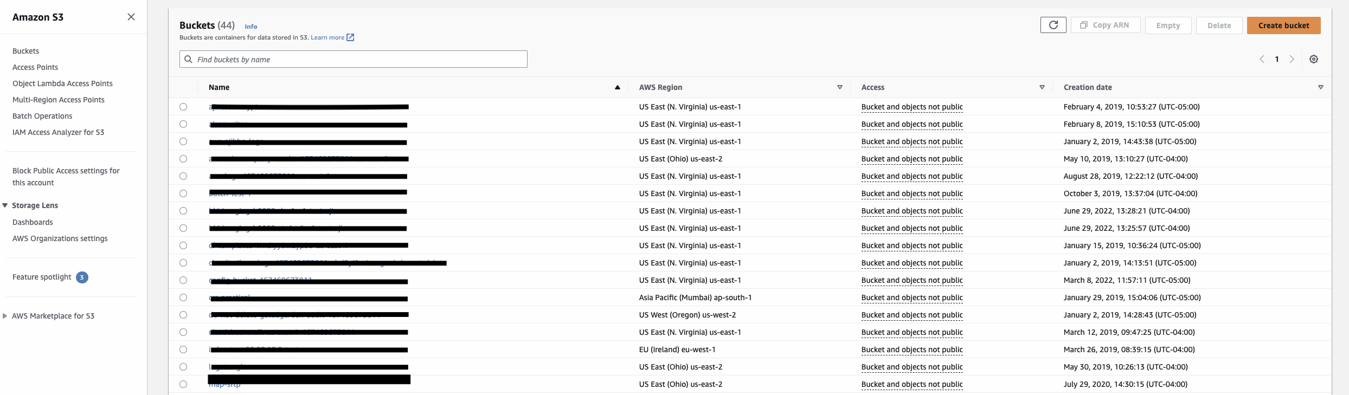Select bucket created August 28, 2019, 12:22:12

tap(183, 176)
